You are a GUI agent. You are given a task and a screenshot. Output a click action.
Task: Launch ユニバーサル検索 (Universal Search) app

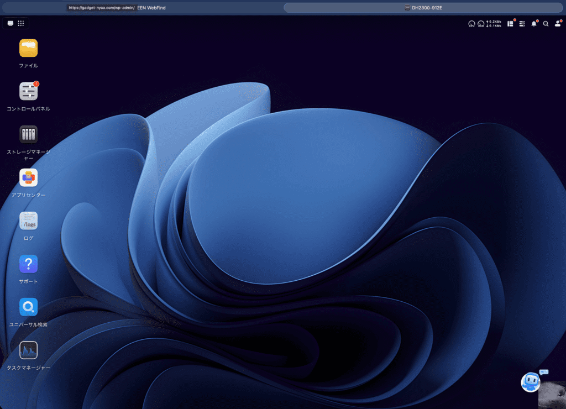coord(28,307)
